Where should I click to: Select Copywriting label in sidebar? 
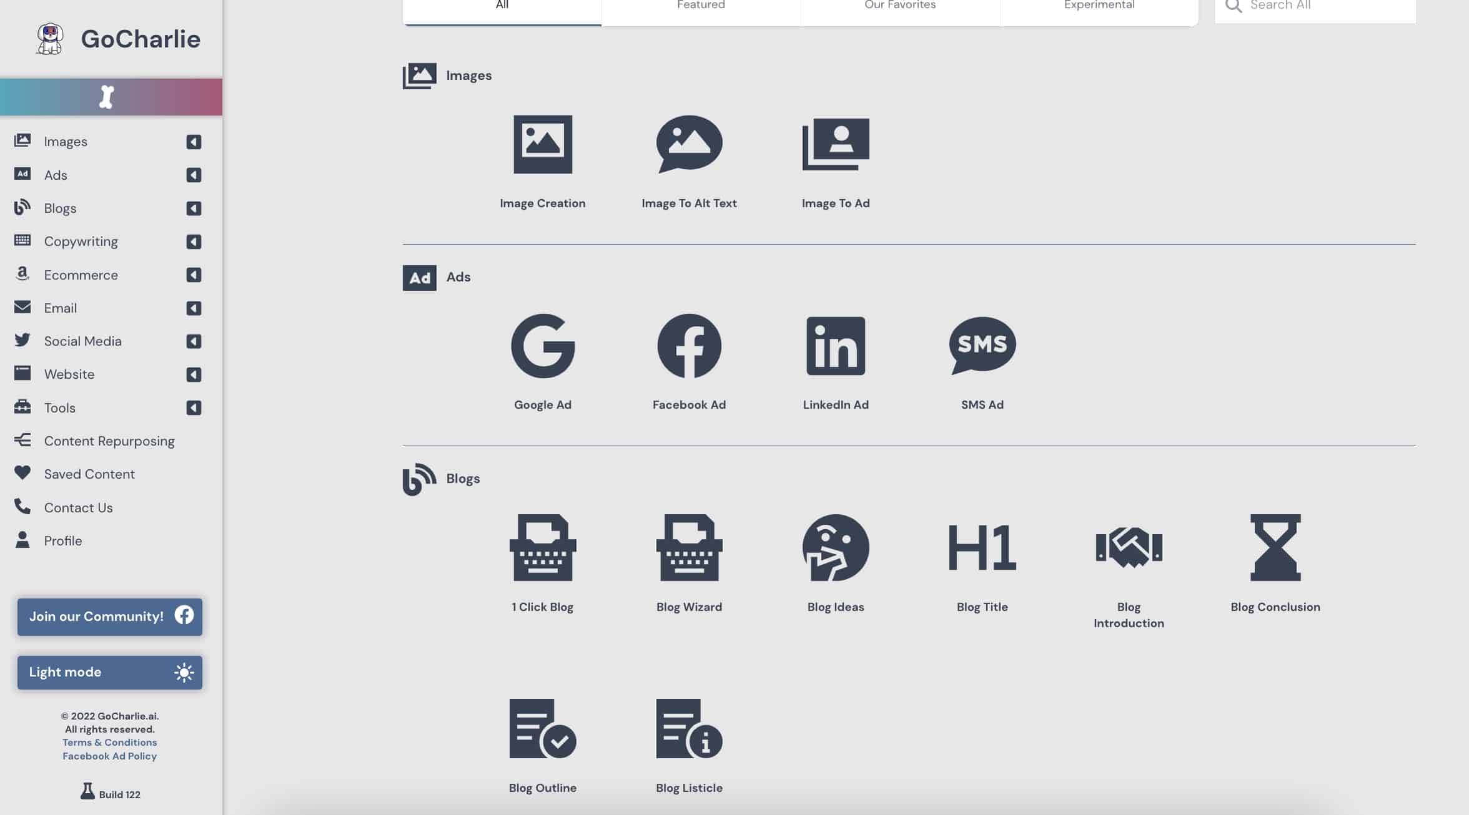click(81, 242)
